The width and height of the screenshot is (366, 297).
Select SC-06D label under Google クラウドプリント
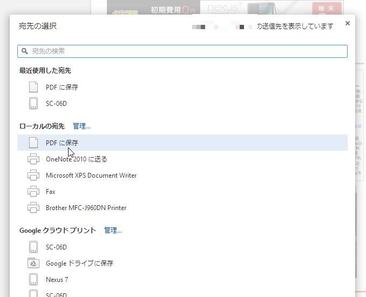[x=56, y=247]
